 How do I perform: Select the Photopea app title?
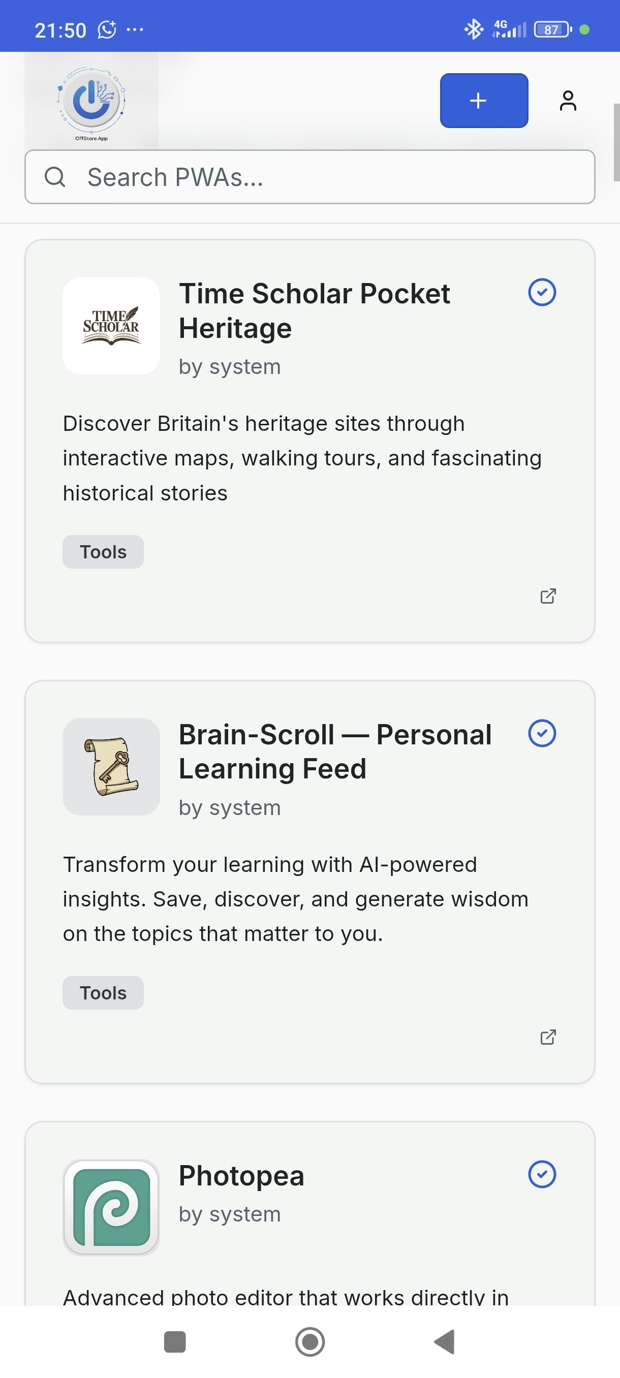coord(241,1176)
